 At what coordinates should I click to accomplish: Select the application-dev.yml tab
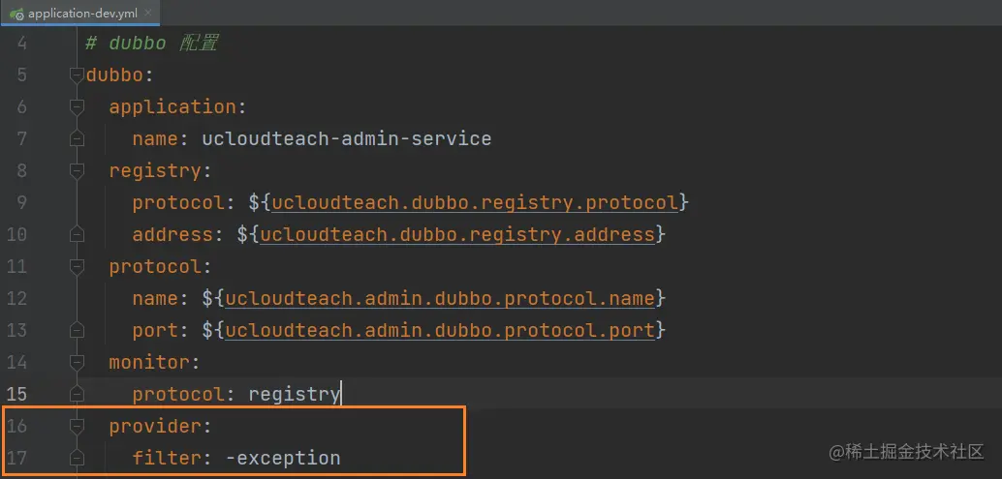[x=79, y=14]
